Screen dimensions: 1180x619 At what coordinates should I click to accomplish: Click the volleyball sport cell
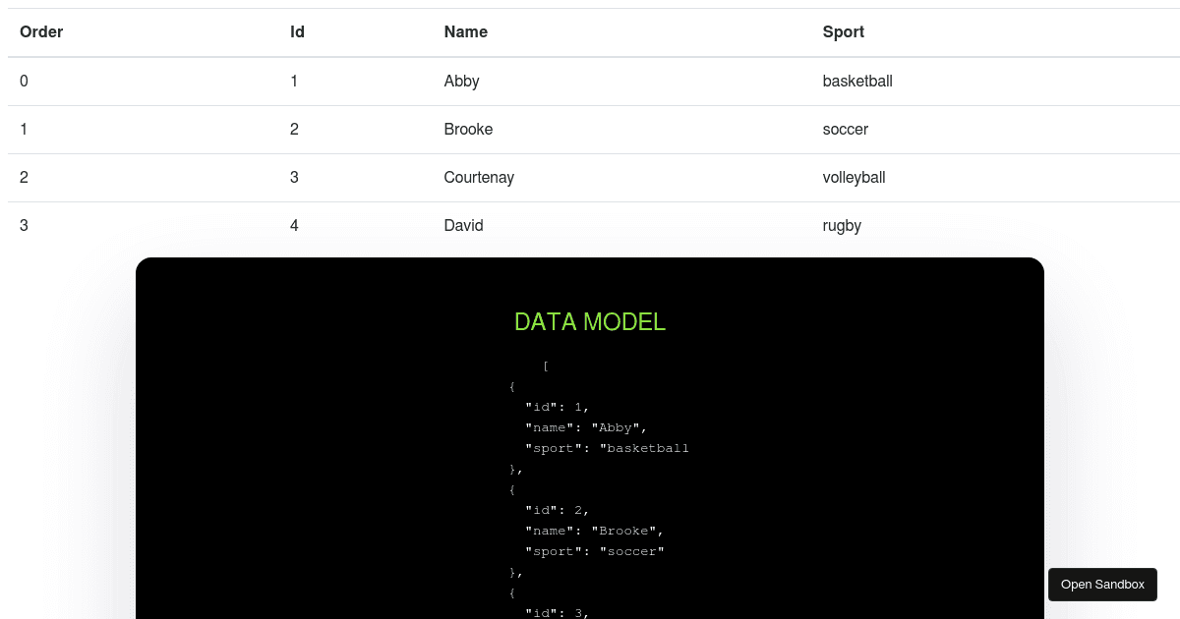point(854,177)
